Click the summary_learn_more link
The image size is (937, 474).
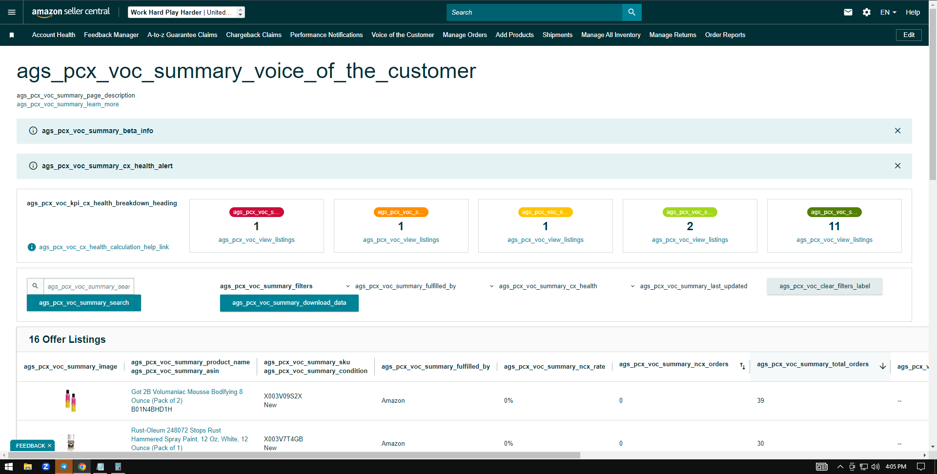[68, 104]
